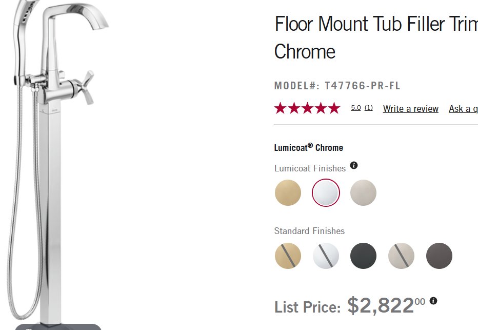The image size is (478, 330).
Task: Choose the beige nickel Lumicoat finish swatch
Action: (364, 192)
